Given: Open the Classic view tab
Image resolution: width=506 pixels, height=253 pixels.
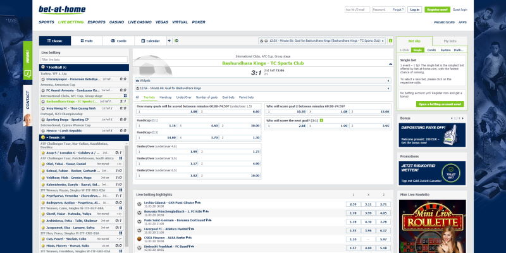Looking at the screenshot, I should (55, 40).
